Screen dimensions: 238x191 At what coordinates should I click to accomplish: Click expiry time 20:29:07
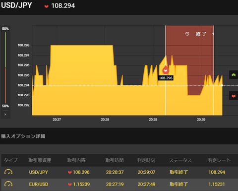click(146, 172)
